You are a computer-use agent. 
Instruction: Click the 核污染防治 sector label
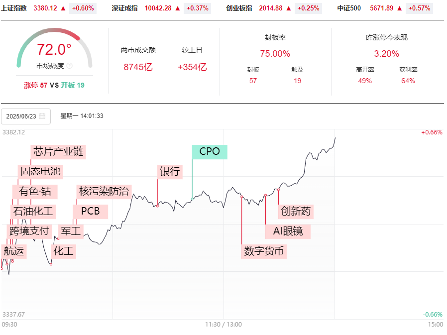pos(104,191)
